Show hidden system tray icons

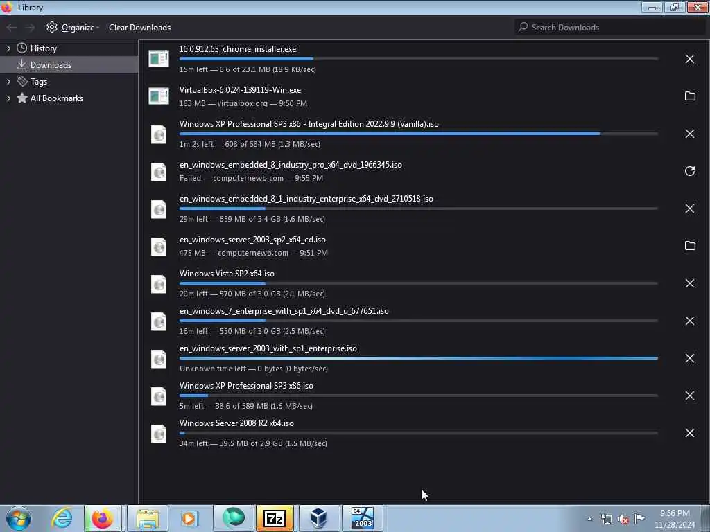[x=589, y=520]
